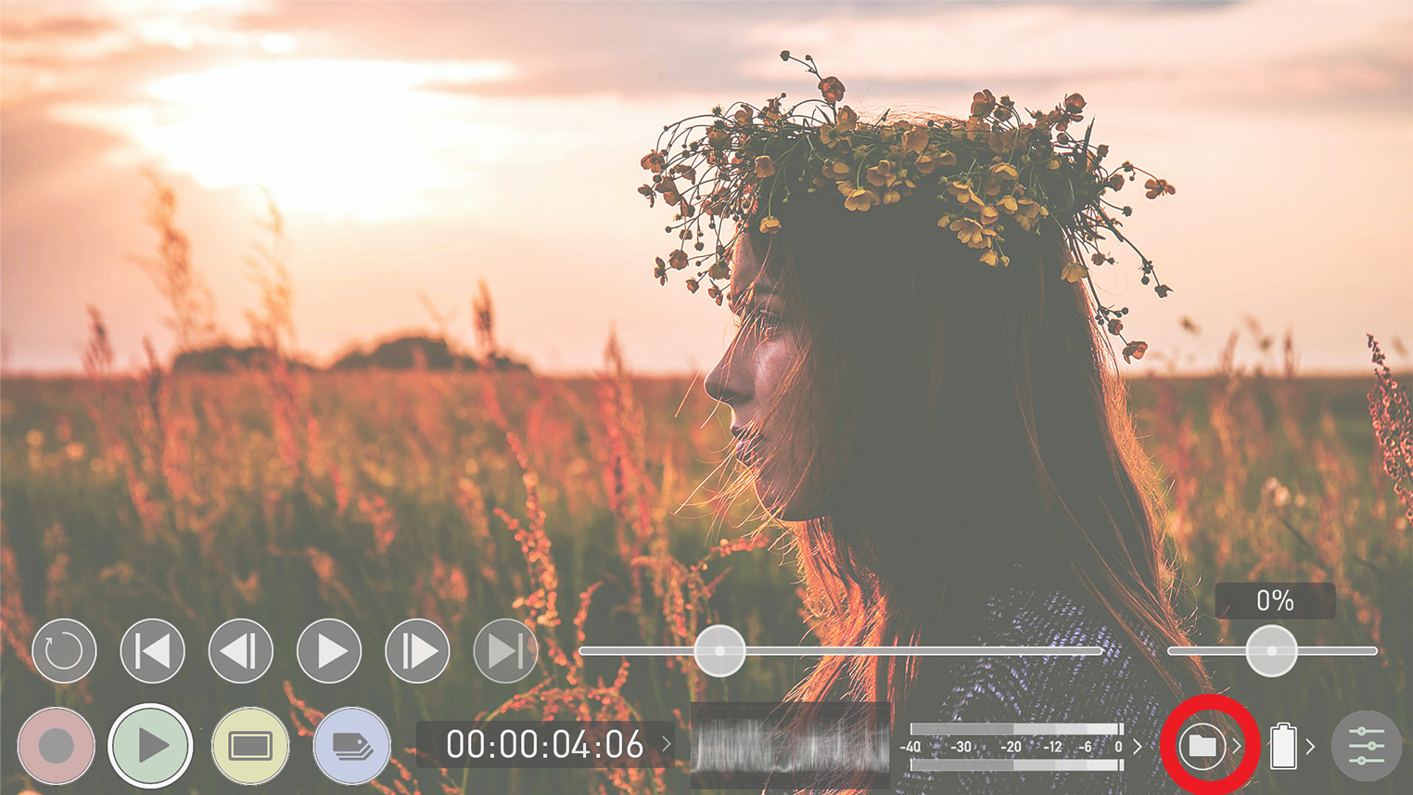
Task: Skip to the previous clip
Action: click(152, 651)
